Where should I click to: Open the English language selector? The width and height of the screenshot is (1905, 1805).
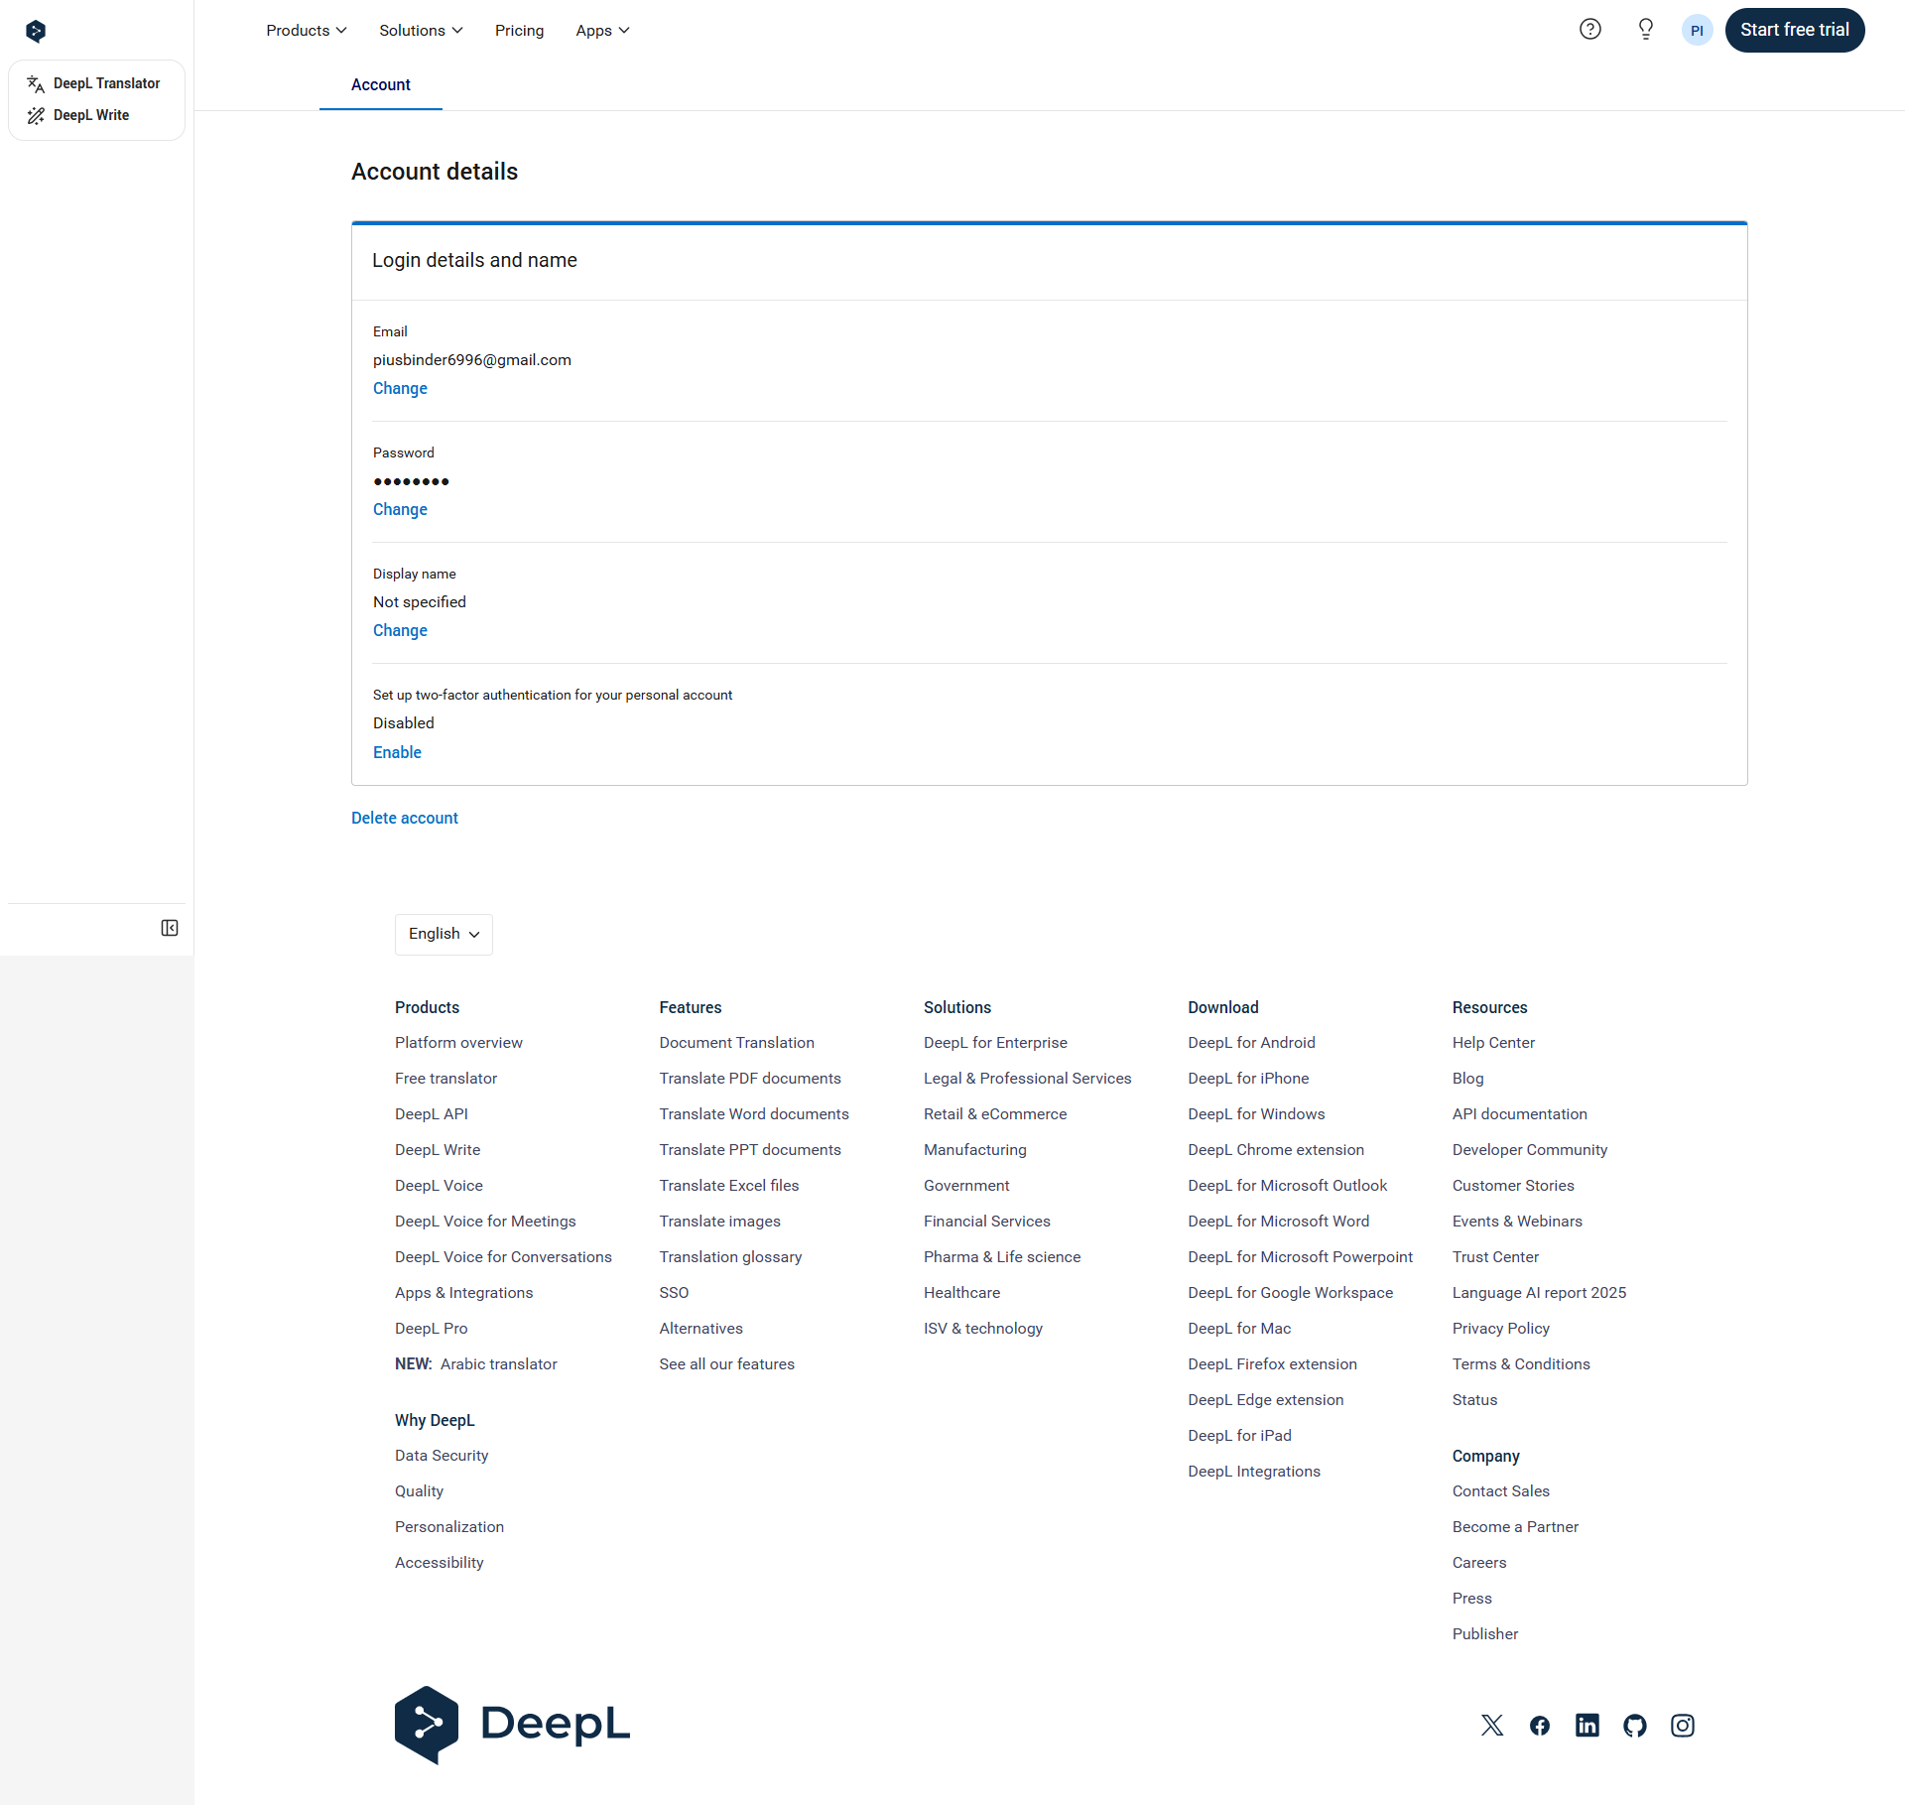tap(444, 934)
